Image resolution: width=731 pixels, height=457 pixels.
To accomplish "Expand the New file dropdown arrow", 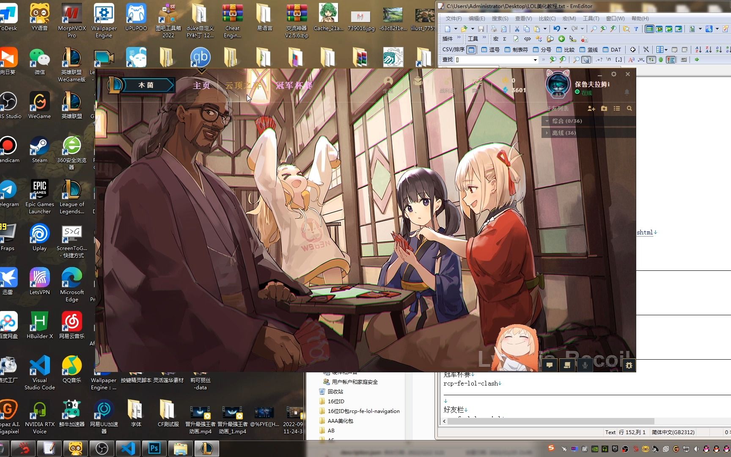I will click(x=456, y=29).
